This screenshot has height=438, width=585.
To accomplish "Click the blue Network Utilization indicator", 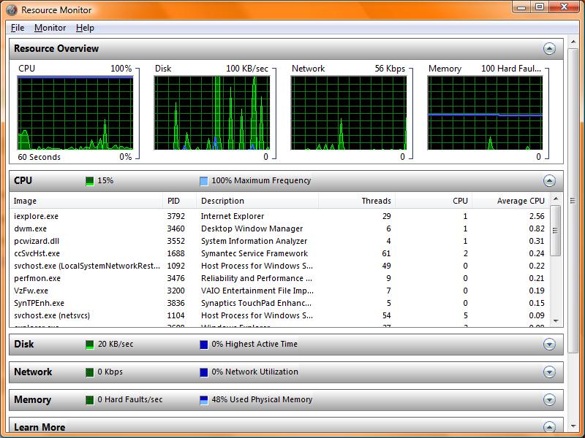I will tap(204, 372).
